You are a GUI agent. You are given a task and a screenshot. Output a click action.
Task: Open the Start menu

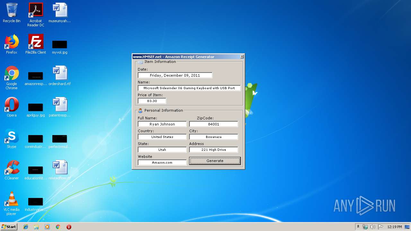click(9, 227)
